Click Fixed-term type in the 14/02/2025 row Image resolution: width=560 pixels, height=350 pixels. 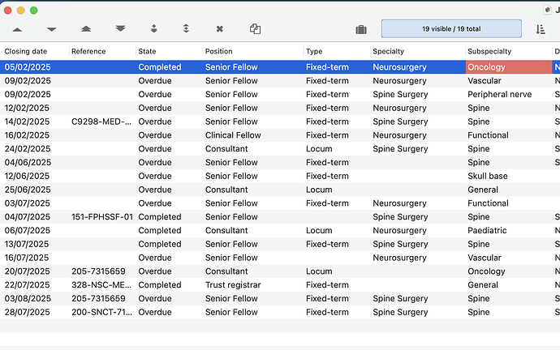click(327, 122)
